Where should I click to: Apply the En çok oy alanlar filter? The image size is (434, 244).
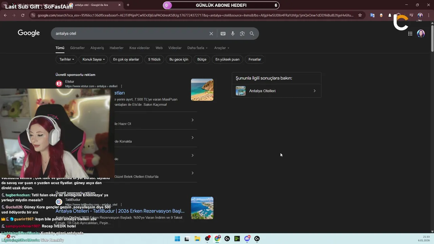pyautogui.click(x=126, y=59)
